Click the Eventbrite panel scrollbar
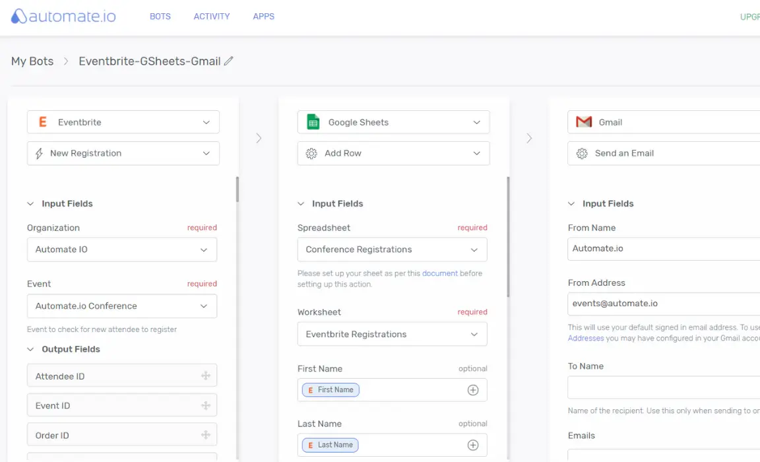Viewport: 760px width, 462px height. (237, 189)
